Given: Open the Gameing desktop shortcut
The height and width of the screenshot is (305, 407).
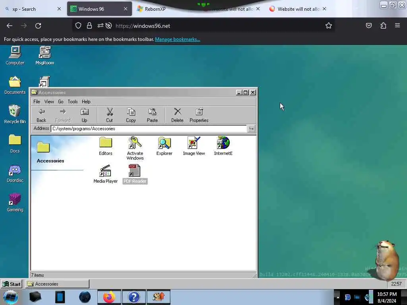Looking at the screenshot, I should click(x=15, y=203).
